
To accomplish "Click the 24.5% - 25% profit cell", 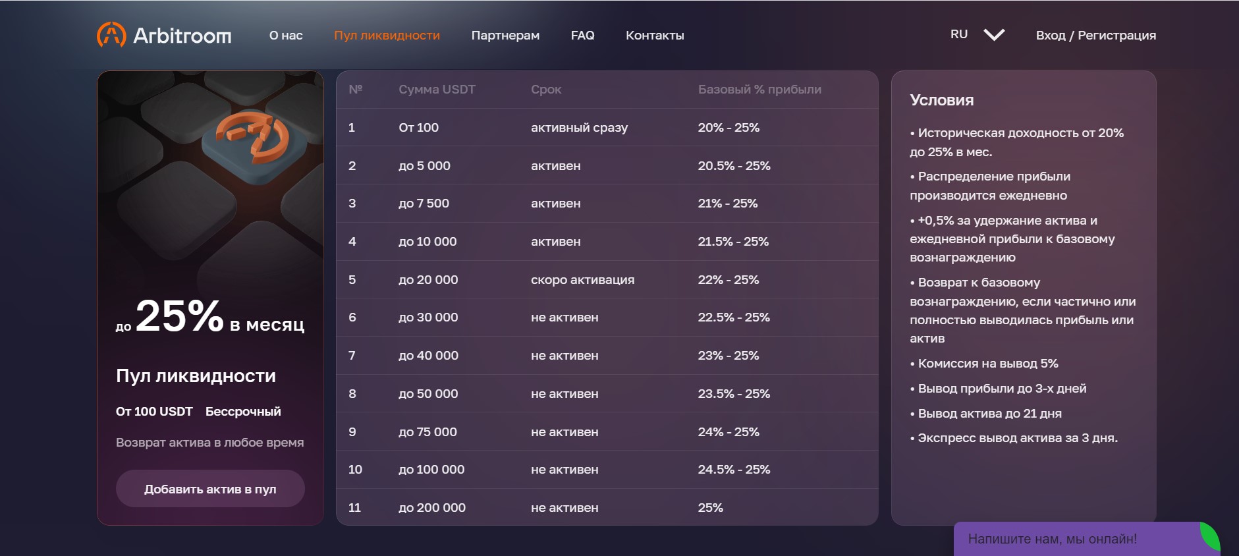I will [734, 470].
